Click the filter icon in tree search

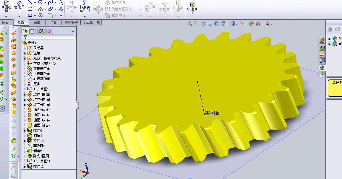point(25,37)
